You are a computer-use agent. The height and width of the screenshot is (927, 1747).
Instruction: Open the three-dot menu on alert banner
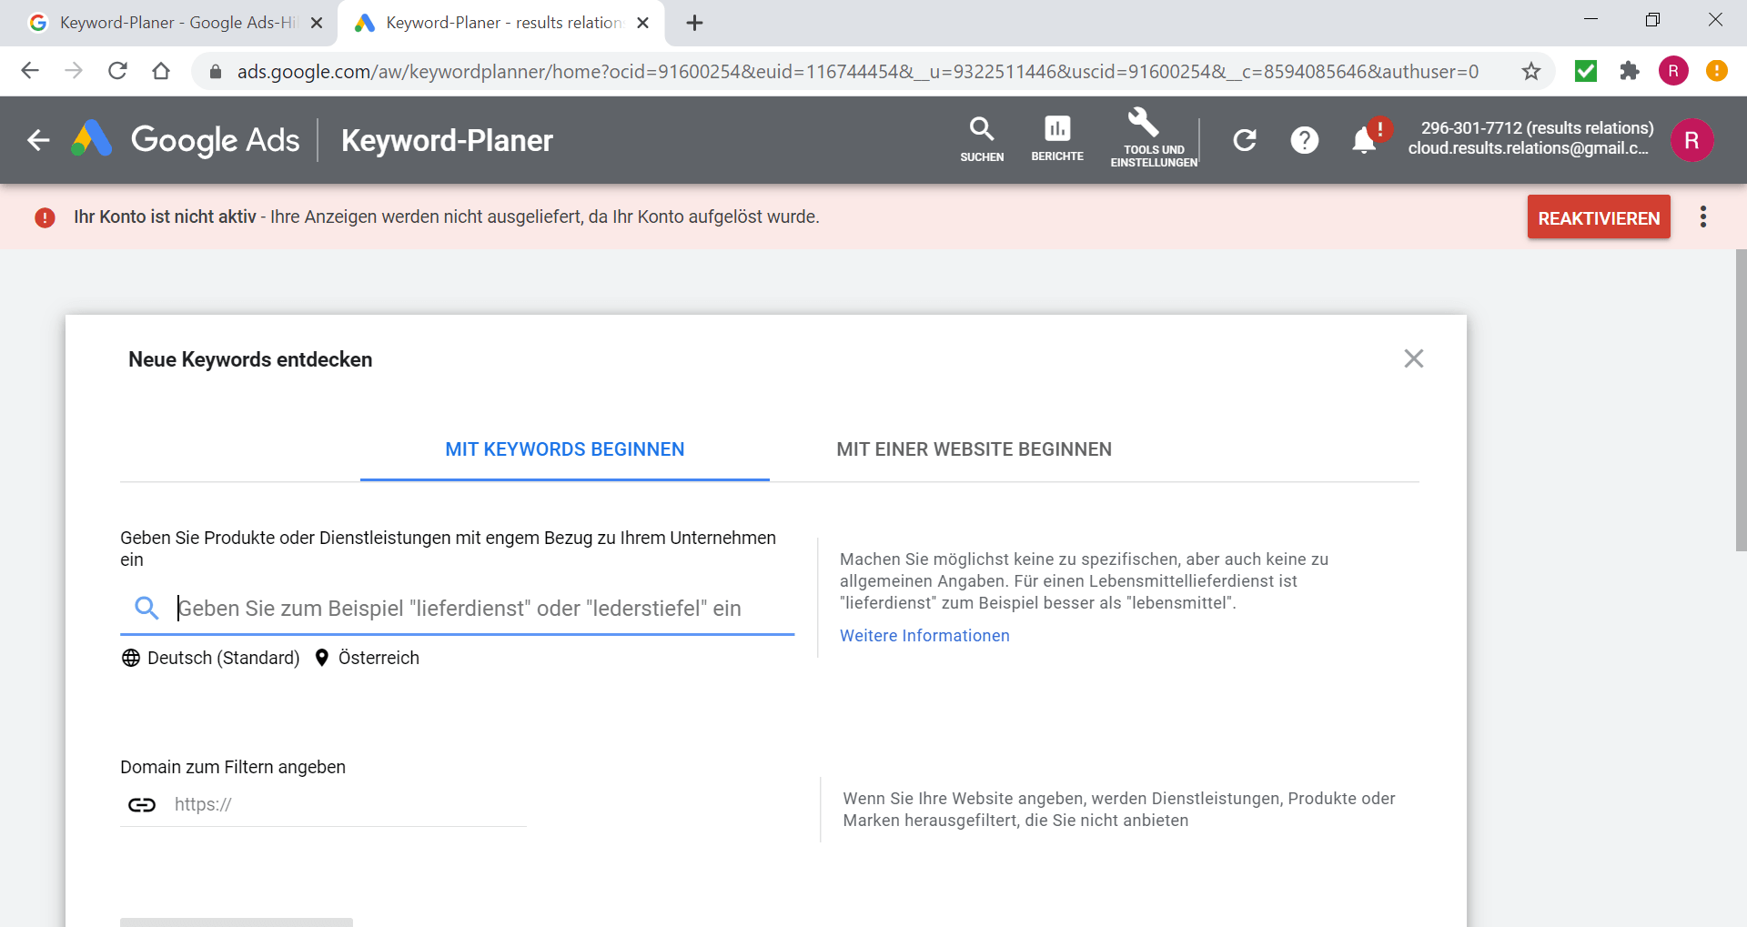(1702, 217)
